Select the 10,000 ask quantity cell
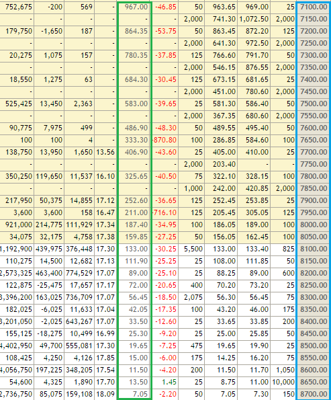 click(283, 383)
